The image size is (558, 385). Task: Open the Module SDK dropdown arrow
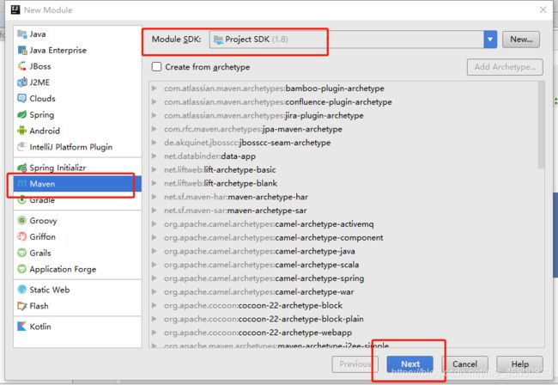(x=490, y=40)
